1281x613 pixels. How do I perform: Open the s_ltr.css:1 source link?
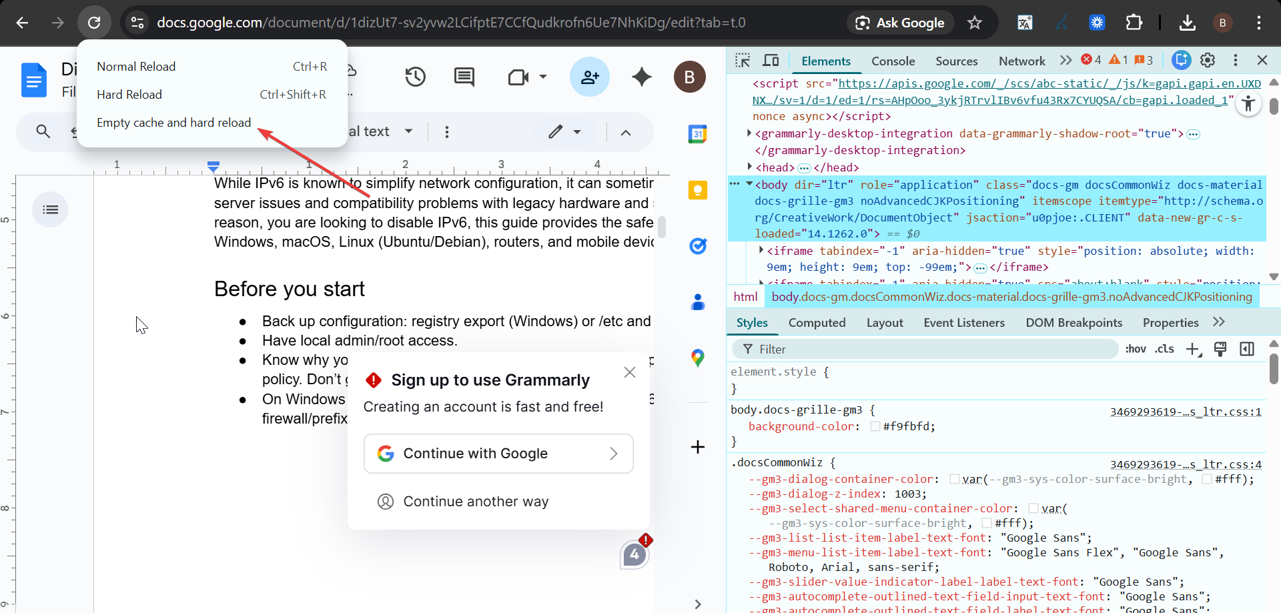1186,412
